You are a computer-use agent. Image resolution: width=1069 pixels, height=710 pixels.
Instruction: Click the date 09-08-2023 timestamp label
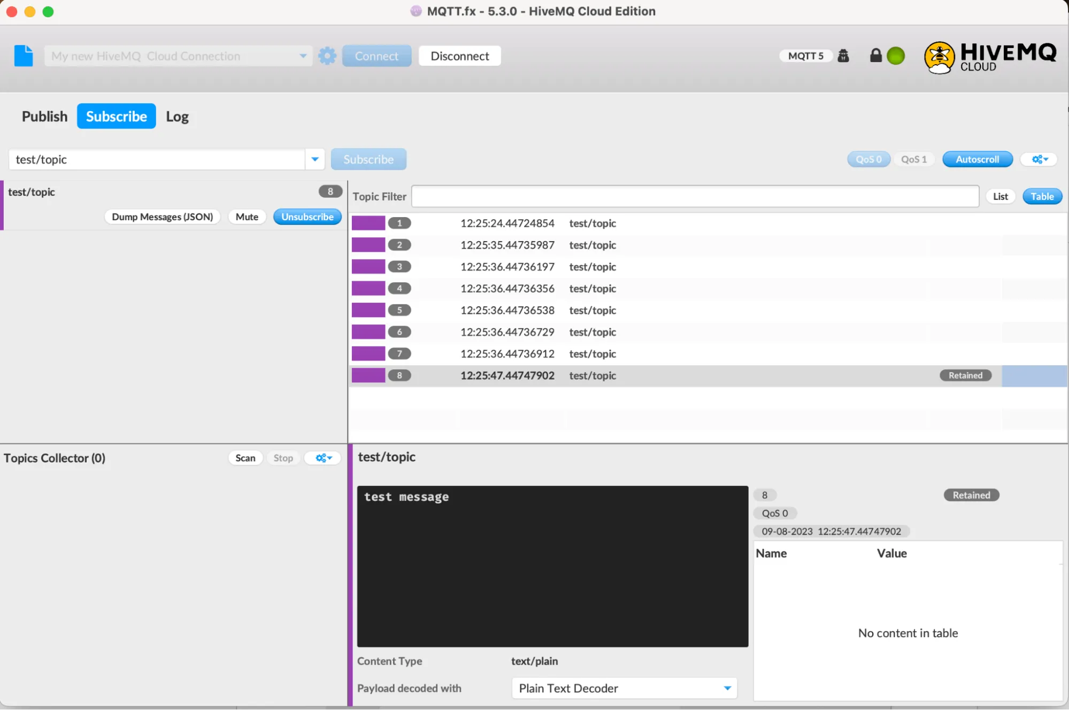pyautogui.click(x=831, y=531)
